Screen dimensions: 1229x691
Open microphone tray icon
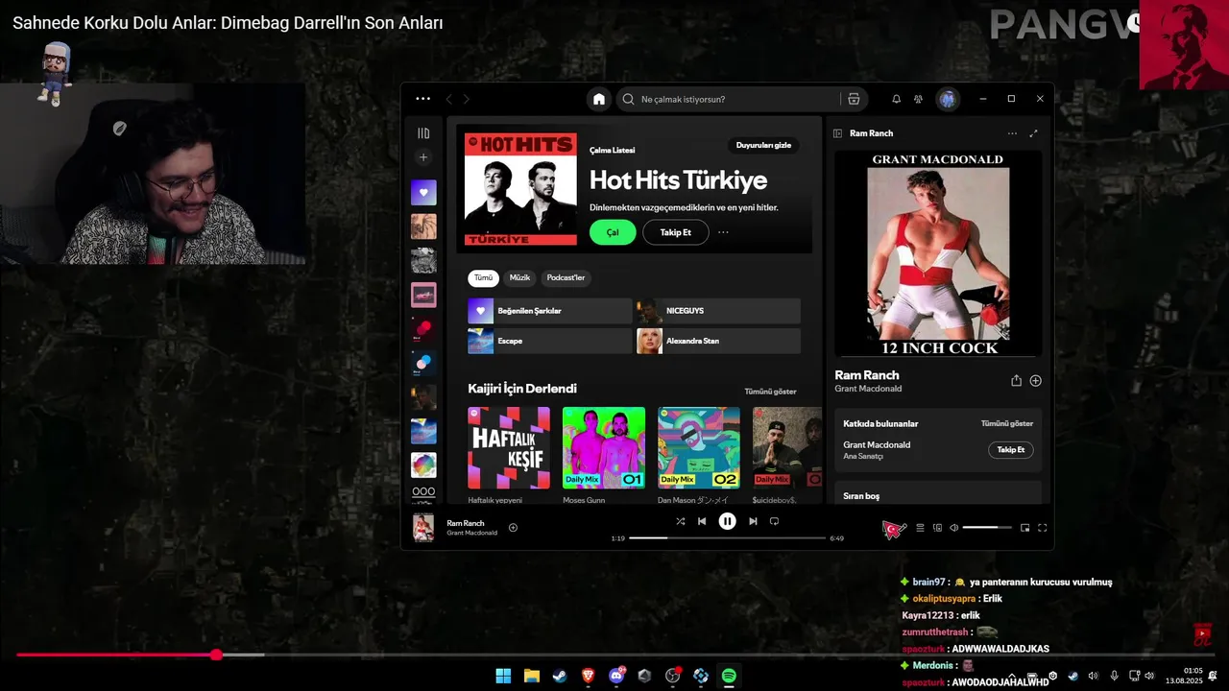coord(1114,676)
